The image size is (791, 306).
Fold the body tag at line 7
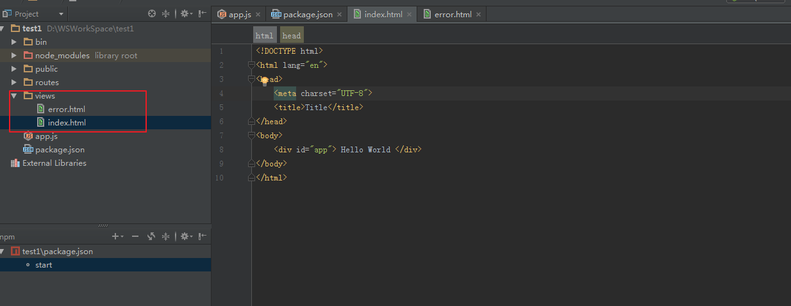(x=251, y=136)
